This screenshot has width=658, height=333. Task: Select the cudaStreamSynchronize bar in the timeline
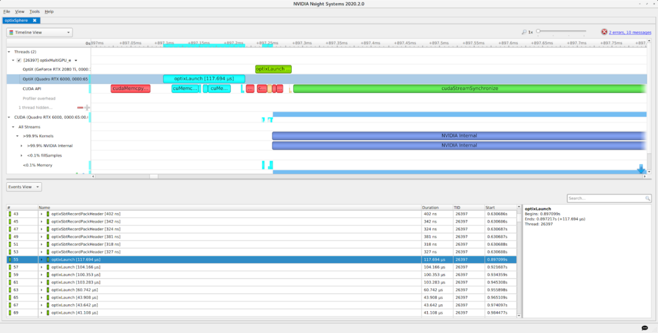pos(470,89)
